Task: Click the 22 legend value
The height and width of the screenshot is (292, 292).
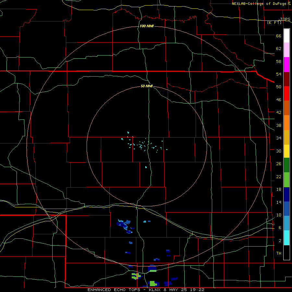Action: [x=279, y=176]
